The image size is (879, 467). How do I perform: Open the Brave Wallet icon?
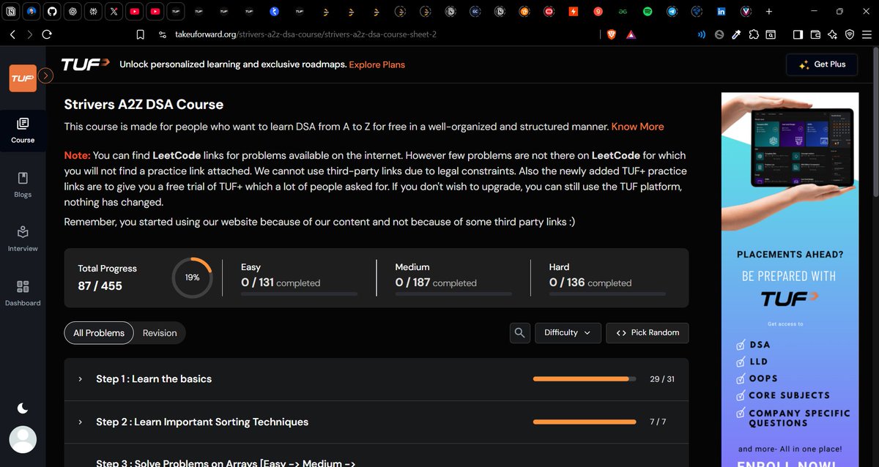815,34
